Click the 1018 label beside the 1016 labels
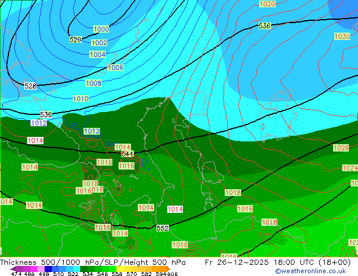This screenshot has width=358, height=276. pyautogui.click(x=90, y=184)
